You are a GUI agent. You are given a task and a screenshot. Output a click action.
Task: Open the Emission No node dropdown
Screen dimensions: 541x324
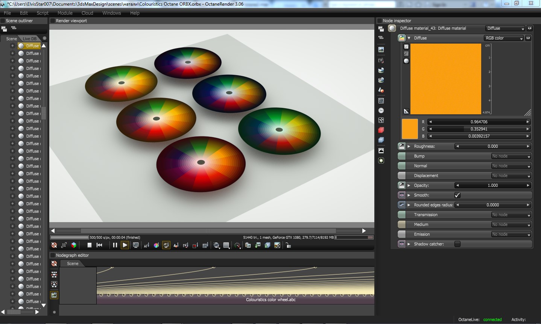pos(511,235)
